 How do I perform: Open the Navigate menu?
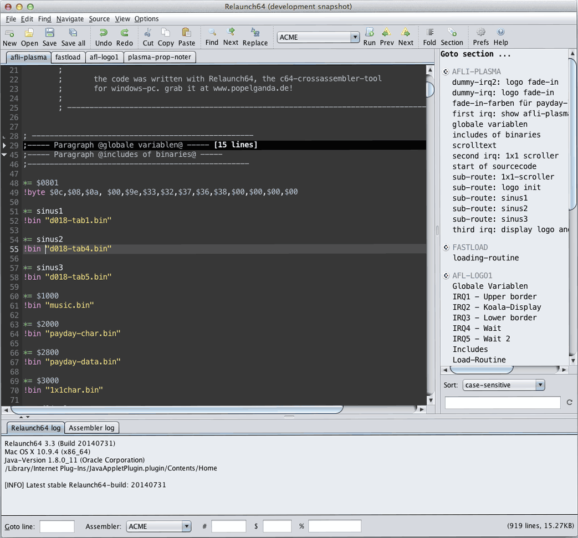[70, 19]
